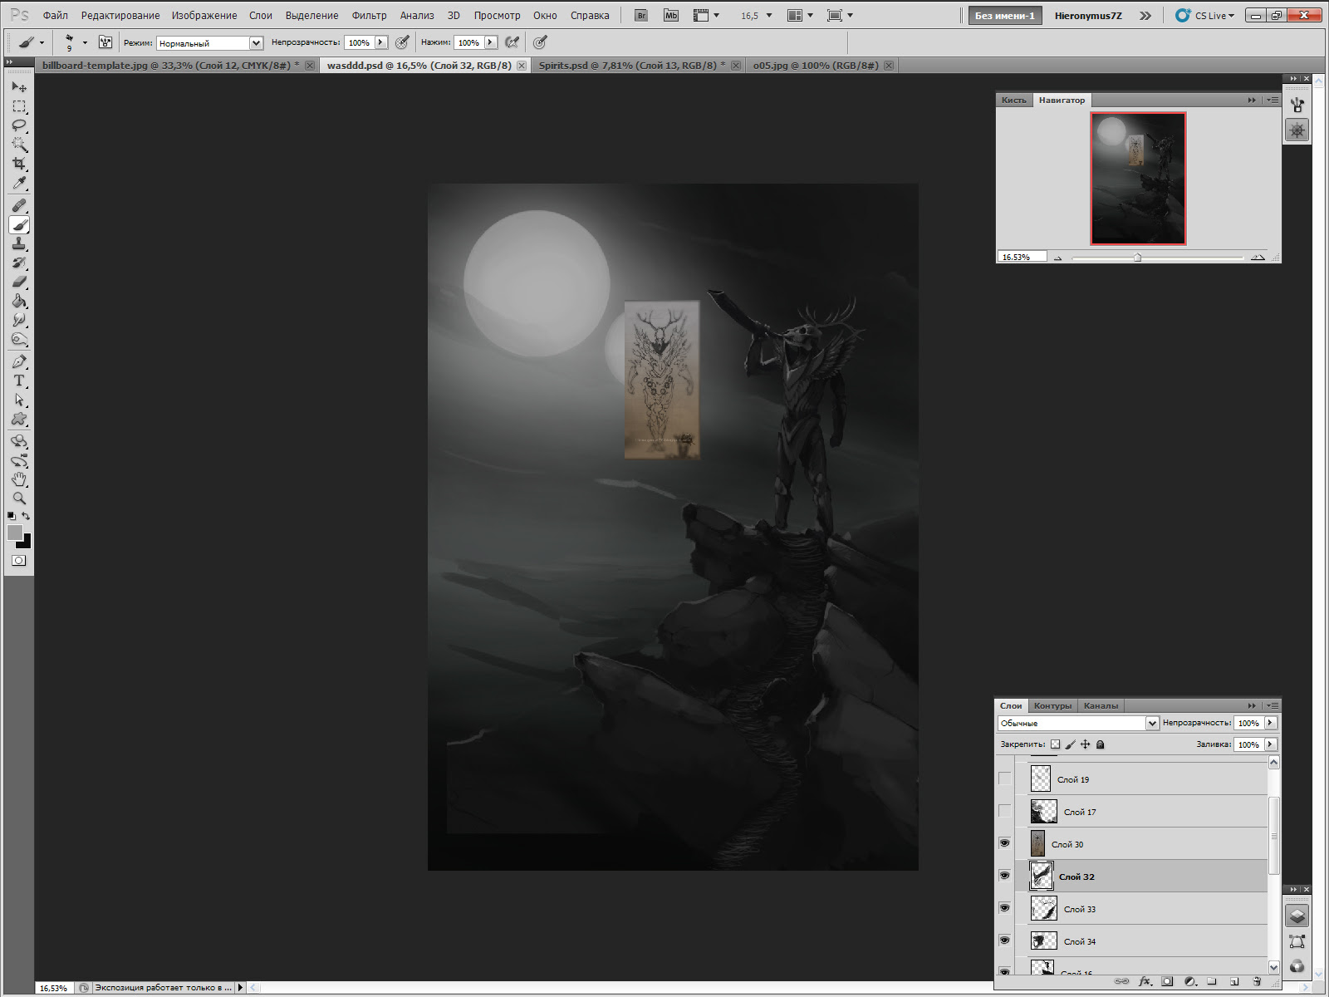Launch Adobe Bridge from the top bar
This screenshot has height=997, width=1329.
pyautogui.click(x=641, y=16)
